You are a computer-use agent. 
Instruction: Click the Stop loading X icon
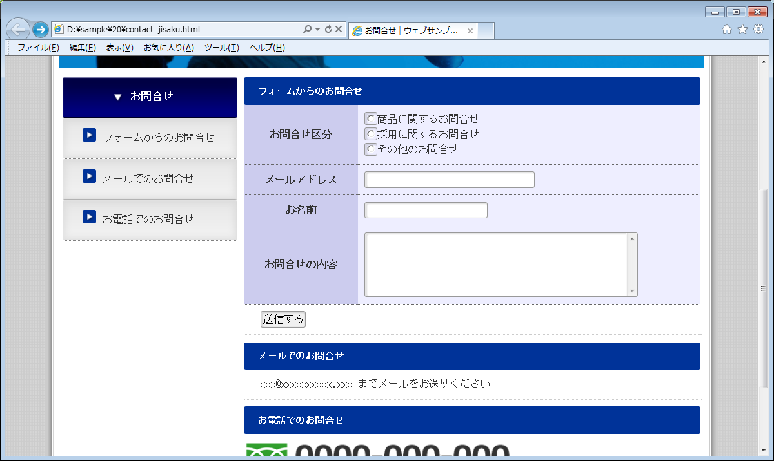(x=339, y=30)
